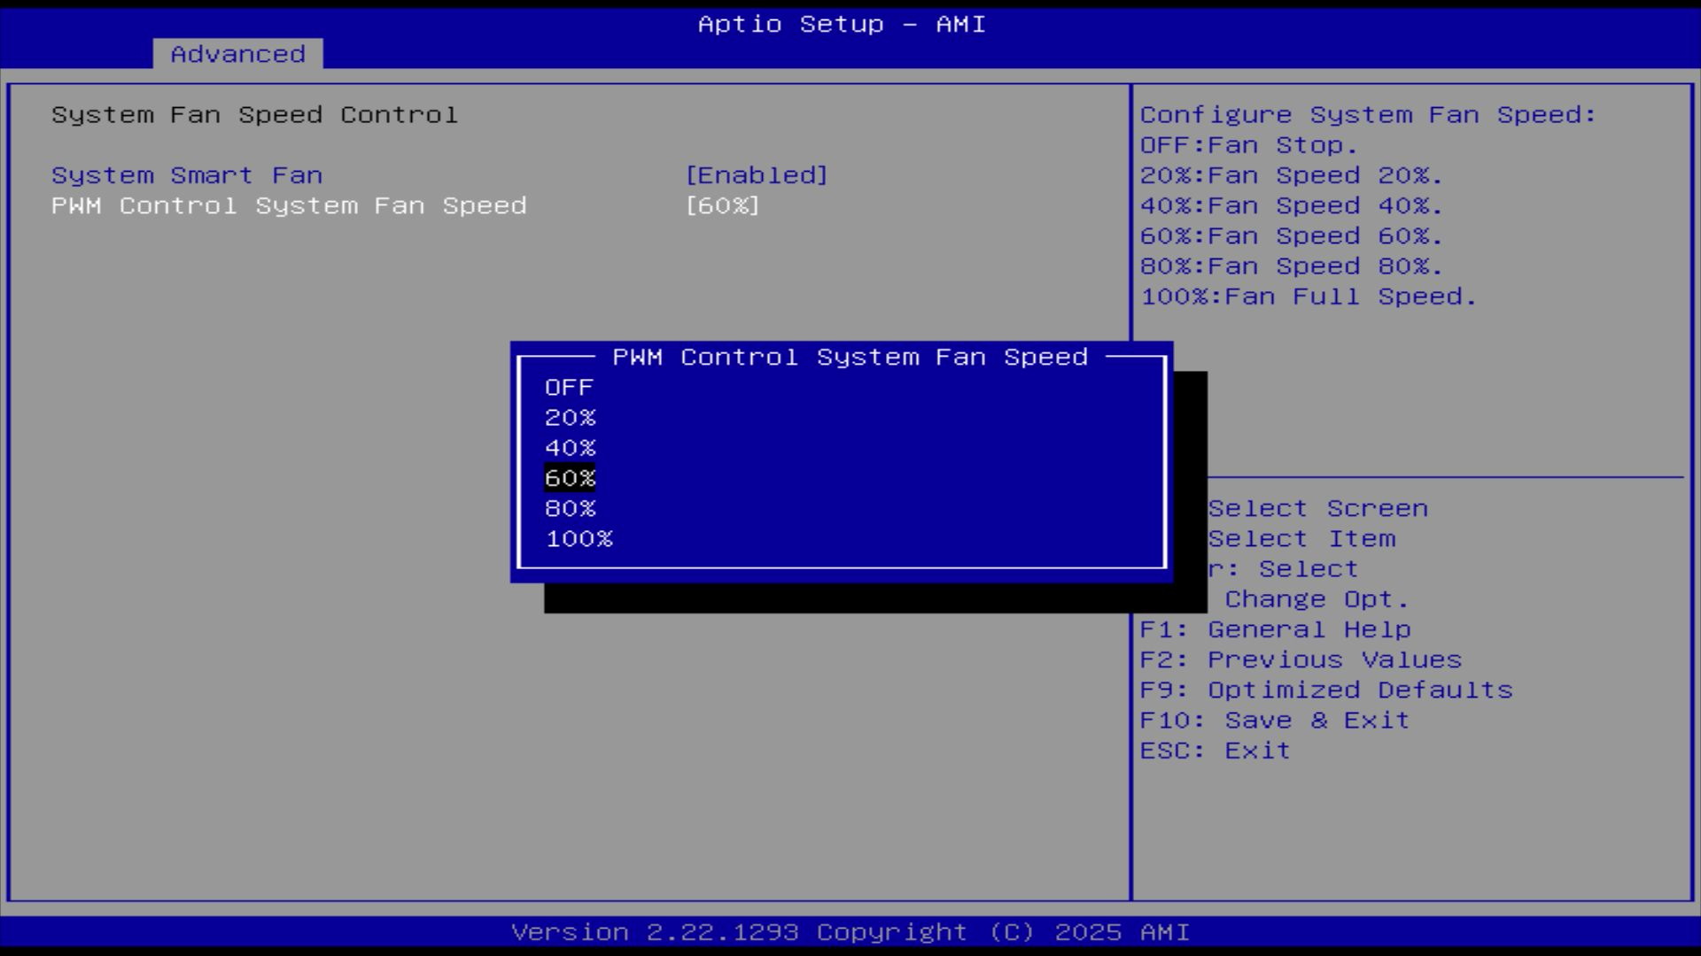Choose 100% full speed option
This screenshot has height=956, width=1701.
tap(579, 539)
